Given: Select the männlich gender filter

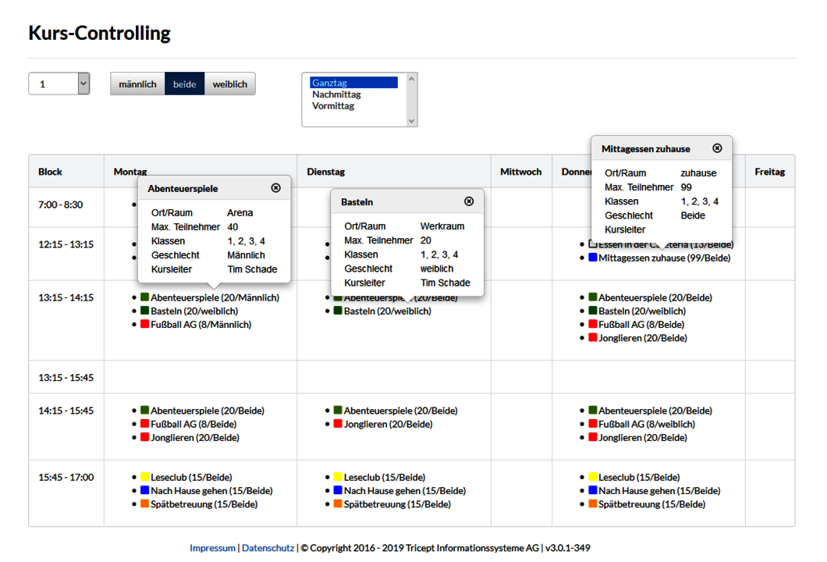Looking at the screenshot, I should tap(137, 84).
